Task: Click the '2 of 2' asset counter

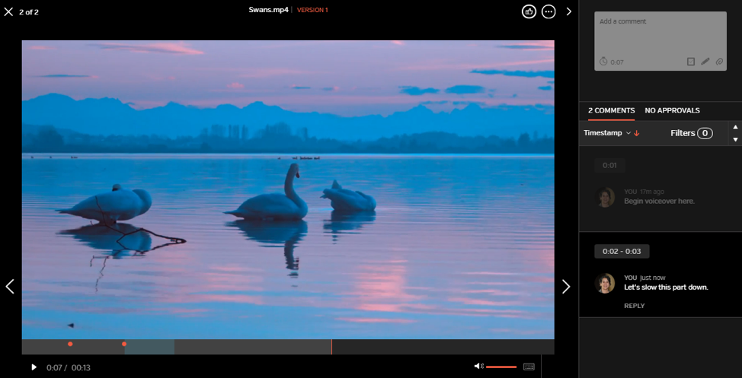Action: pyautogui.click(x=29, y=12)
